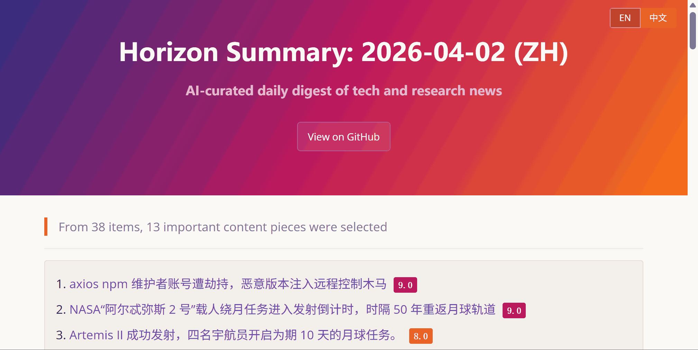Click the orange quote bar beside summary

[46, 227]
